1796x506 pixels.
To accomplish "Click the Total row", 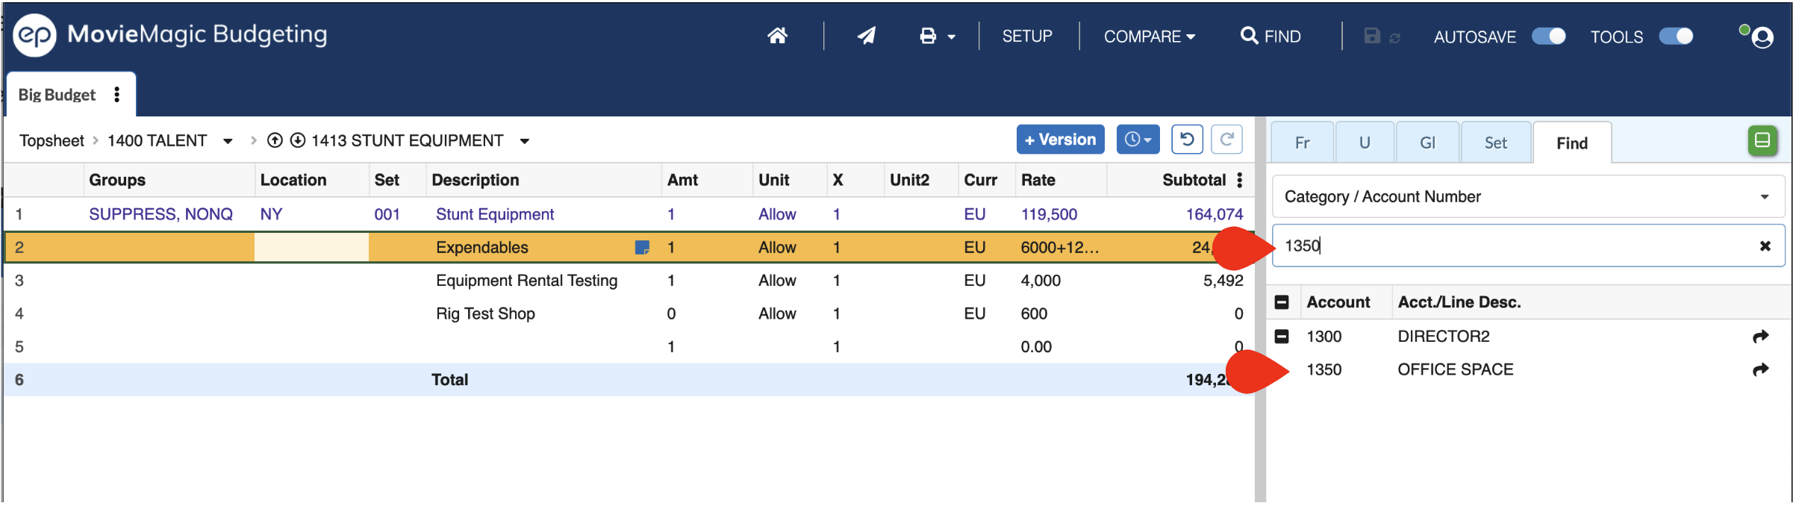I will tap(629, 380).
